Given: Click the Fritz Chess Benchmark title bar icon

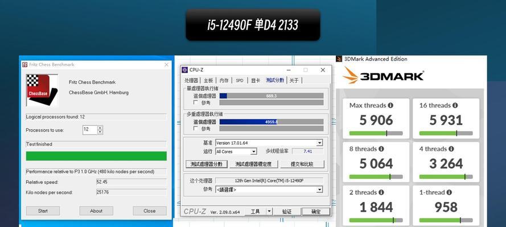Looking at the screenshot, I should pos(25,65).
